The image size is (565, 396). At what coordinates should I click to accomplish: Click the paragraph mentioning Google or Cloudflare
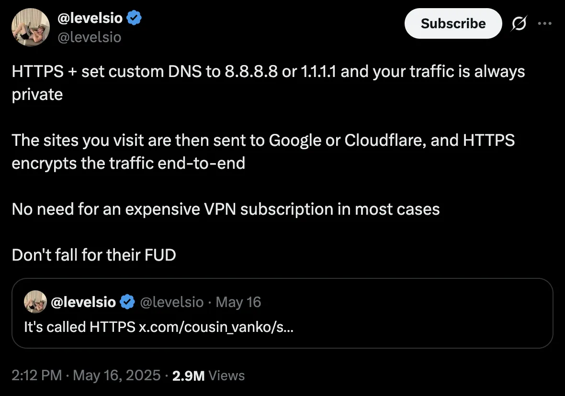click(x=263, y=152)
